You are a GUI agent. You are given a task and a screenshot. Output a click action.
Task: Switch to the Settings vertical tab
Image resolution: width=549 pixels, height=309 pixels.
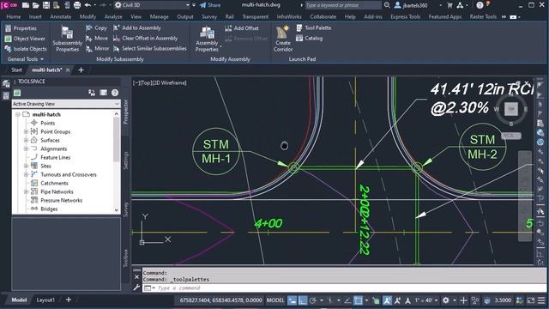[x=126, y=161]
